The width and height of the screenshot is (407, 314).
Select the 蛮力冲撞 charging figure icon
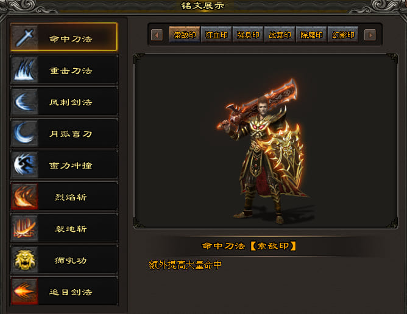tap(25, 164)
